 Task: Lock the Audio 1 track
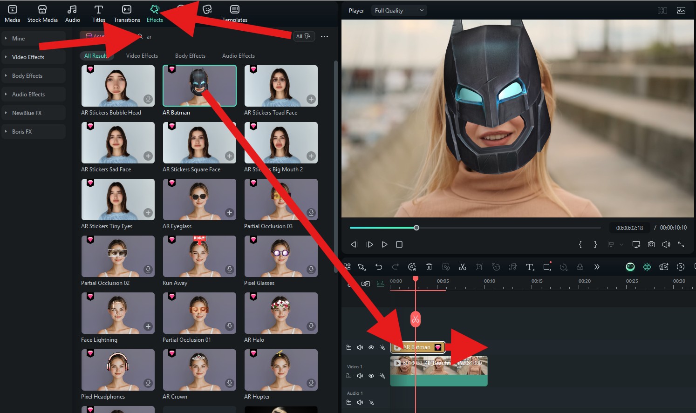click(x=349, y=402)
